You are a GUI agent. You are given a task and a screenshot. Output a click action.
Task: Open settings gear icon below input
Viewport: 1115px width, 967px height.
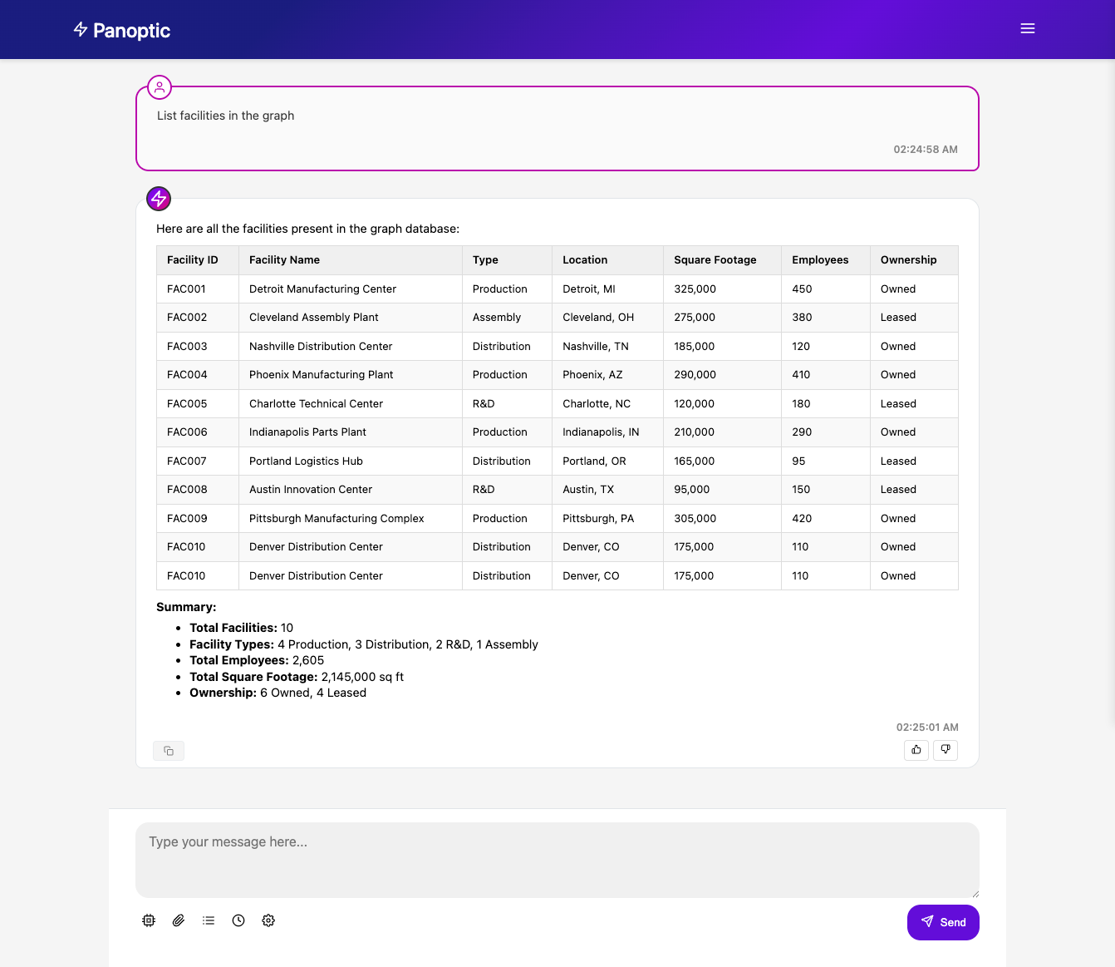[268, 920]
